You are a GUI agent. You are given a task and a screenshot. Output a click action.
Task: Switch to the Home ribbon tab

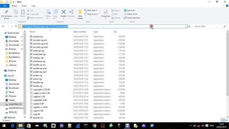tap(14, 6)
